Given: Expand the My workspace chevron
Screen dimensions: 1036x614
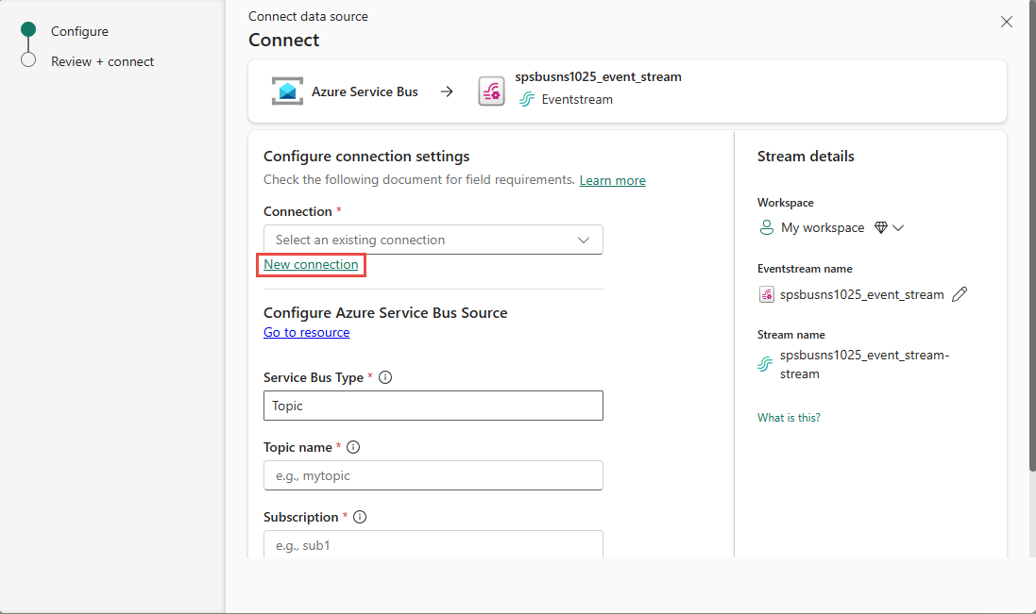Looking at the screenshot, I should click(898, 227).
